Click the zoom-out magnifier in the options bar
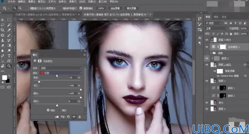Screen dimensions: 249x134 20,8
